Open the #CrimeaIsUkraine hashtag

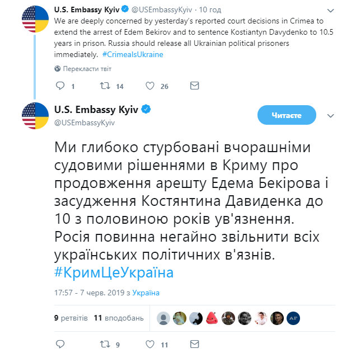coord(133,54)
